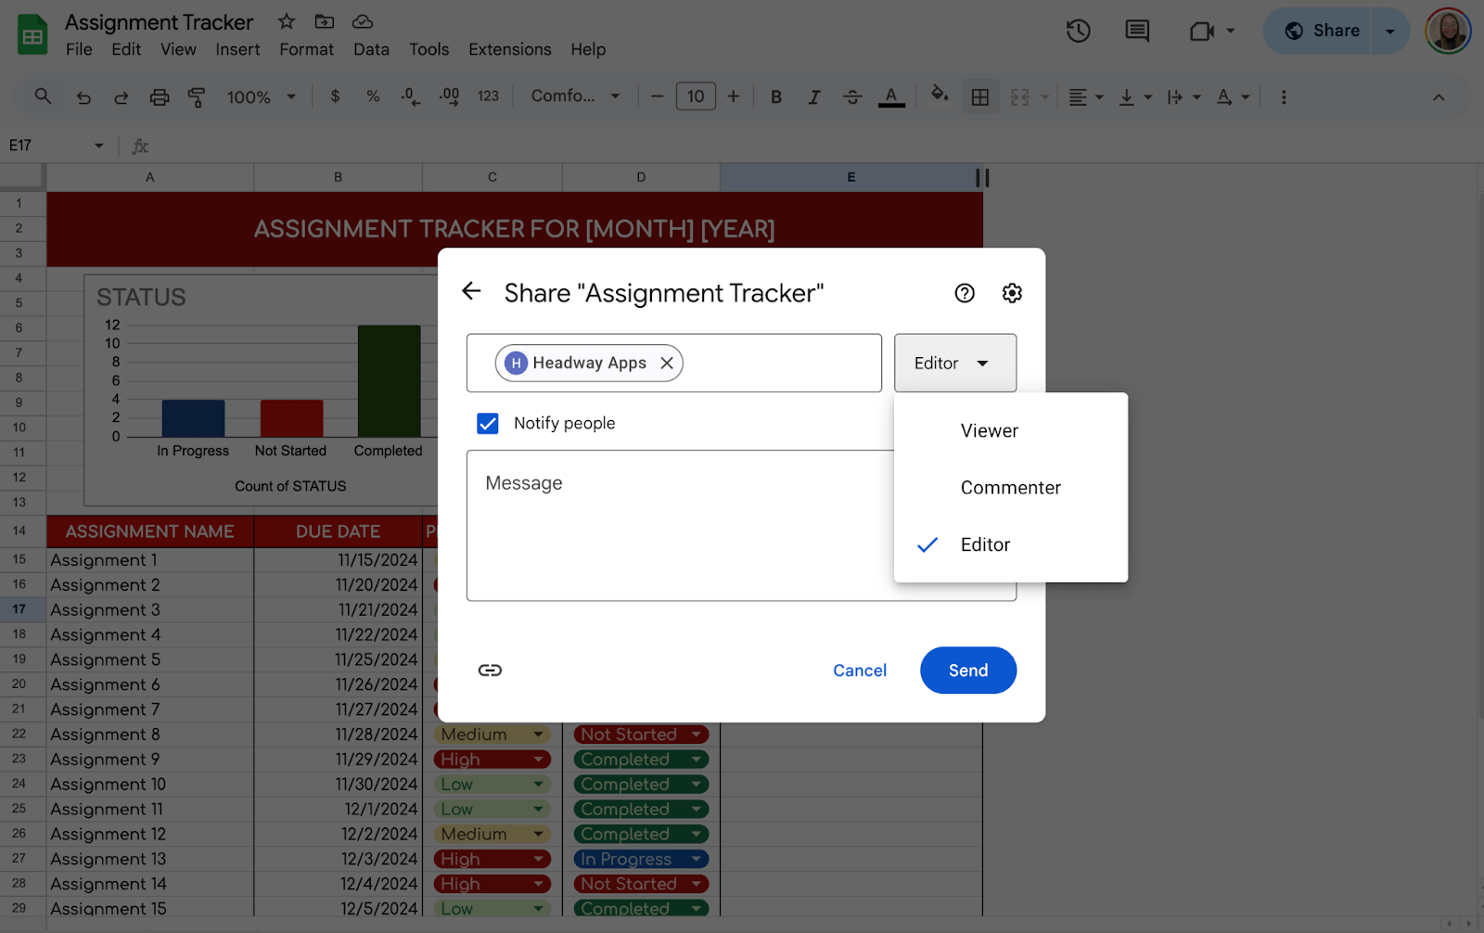Select Editor permission option
The image size is (1484, 933).
pyautogui.click(x=1011, y=544)
